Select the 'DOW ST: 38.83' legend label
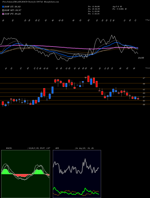Image resolution: width=150 pixels, height=198 pixels. coord(12,7)
